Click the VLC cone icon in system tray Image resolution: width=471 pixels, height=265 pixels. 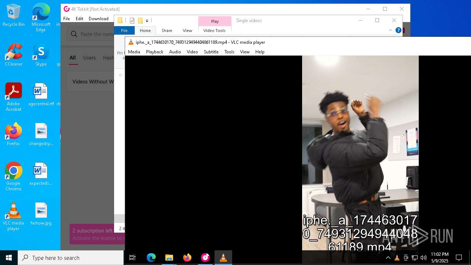(x=397, y=258)
